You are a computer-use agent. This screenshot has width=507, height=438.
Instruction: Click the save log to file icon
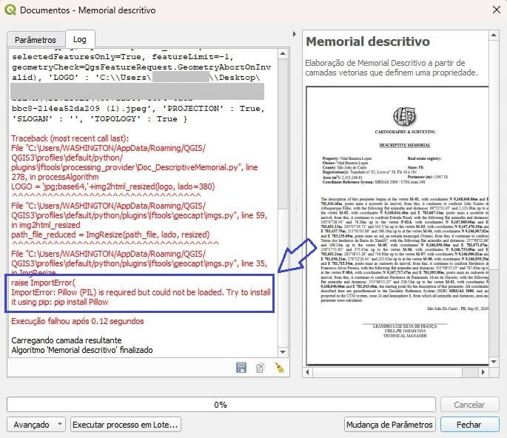click(241, 368)
